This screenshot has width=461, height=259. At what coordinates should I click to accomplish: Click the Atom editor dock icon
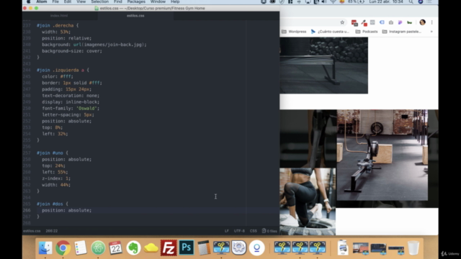coord(98,248)
